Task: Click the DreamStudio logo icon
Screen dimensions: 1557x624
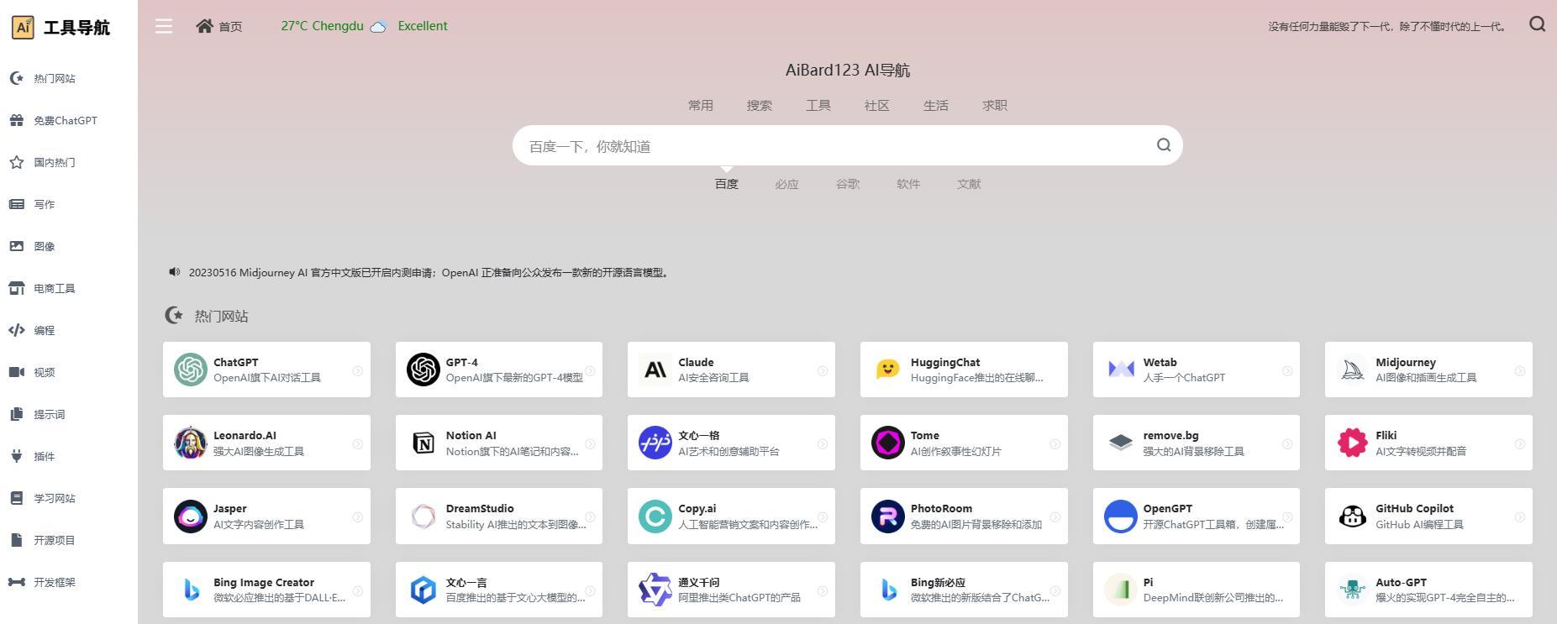Action: [423, 517]
